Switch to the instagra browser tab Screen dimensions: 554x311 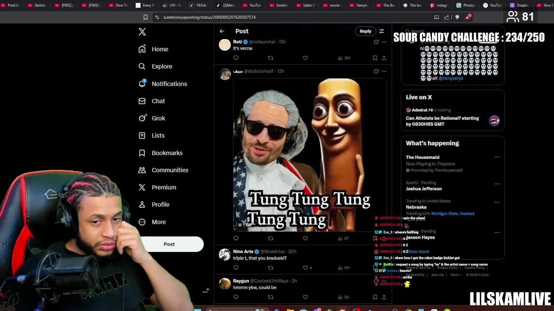[x=439, y=5]
